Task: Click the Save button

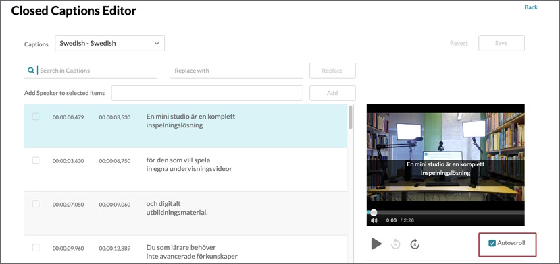Action: (x=501, y=43)
